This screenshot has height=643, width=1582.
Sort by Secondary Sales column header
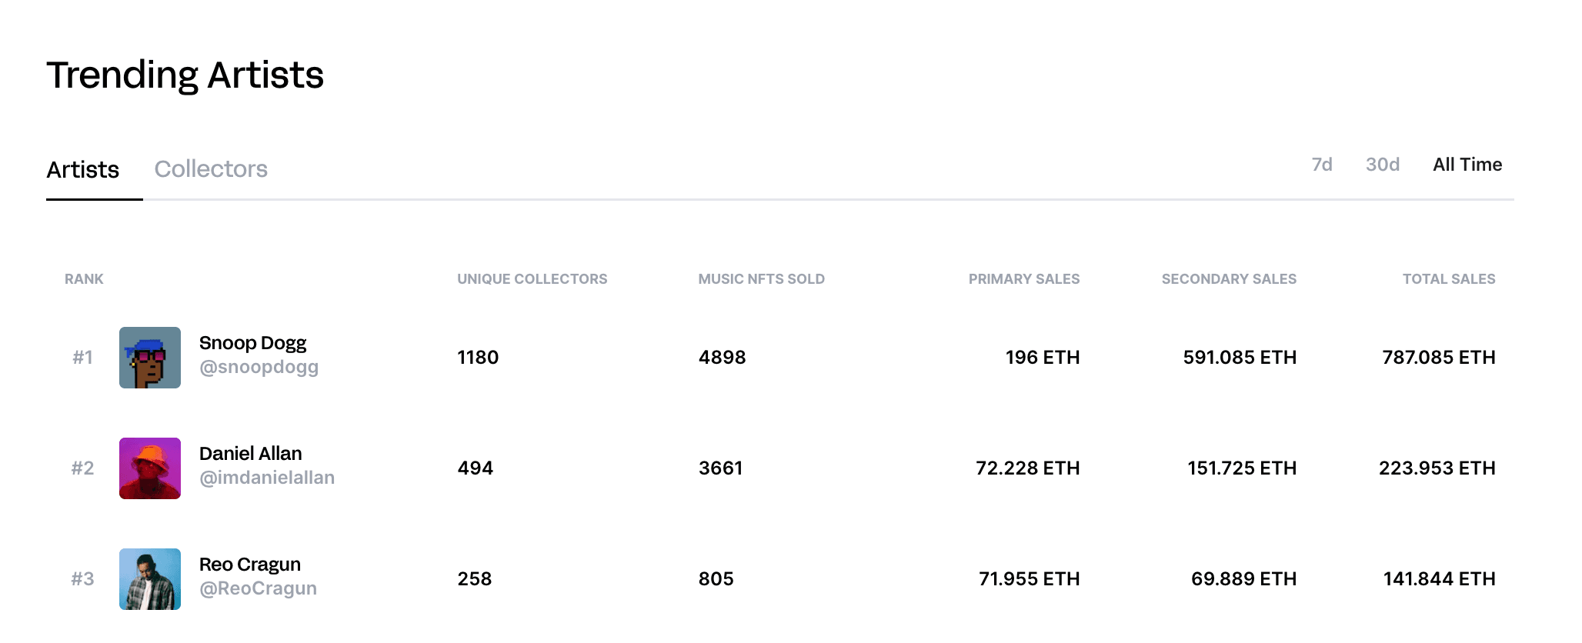(x=1229, y=279)
